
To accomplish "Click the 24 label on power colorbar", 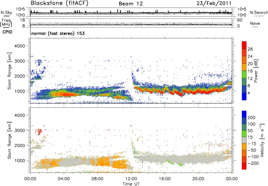I will [250, 56].
